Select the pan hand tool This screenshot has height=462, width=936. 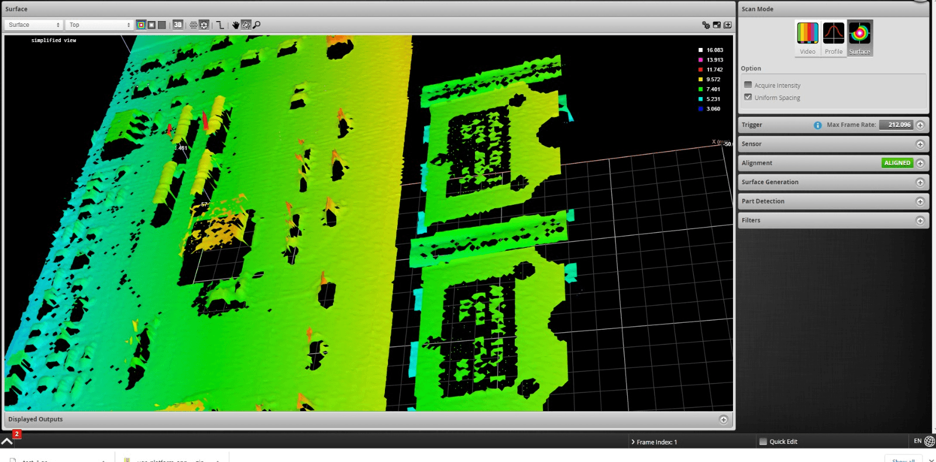click(236, 25)
